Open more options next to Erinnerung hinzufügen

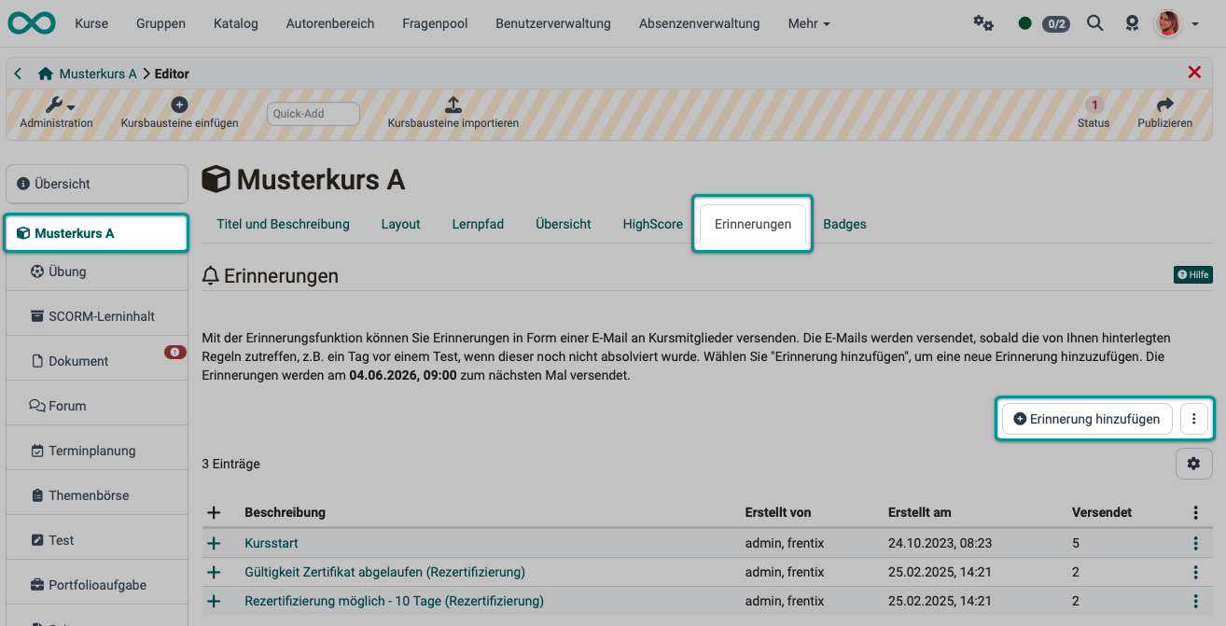click(1194, 419)
